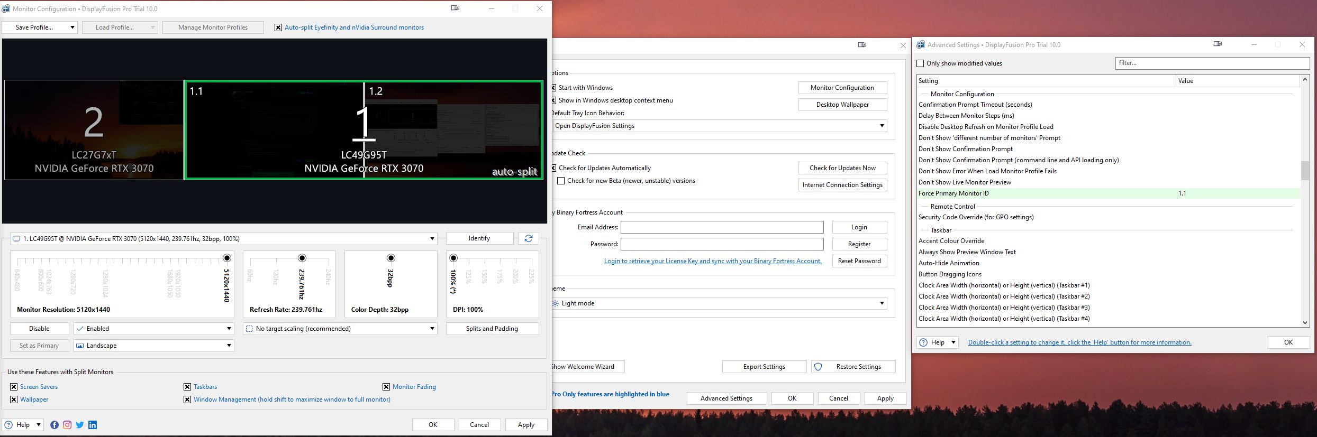
Task: Enable Only show modified values checkbox
Action: (920, 63)
